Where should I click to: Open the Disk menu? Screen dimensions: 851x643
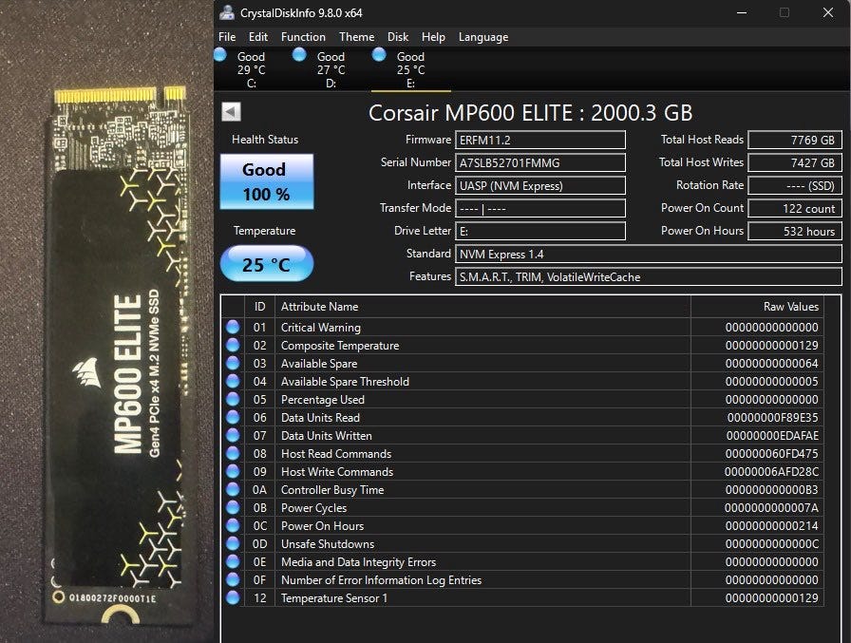click(398, 37)
